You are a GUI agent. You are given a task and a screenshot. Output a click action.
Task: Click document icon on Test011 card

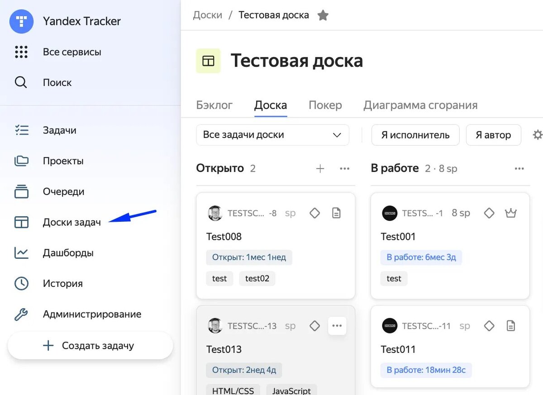point(511,326)
